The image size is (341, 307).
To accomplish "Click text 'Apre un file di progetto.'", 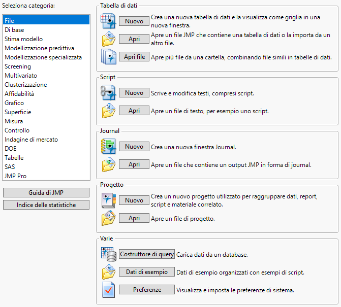I will point(183,219).
